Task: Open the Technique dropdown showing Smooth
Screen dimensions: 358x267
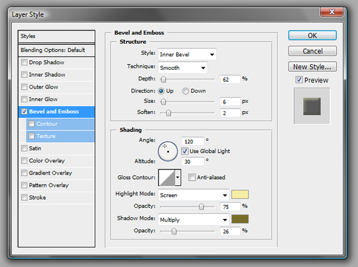Action: tap(182, 68)
